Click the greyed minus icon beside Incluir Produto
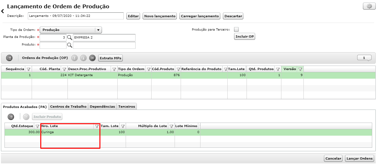The height and width of the screenshot is (164, 377). pyautogui.click(x=26, y=117)
